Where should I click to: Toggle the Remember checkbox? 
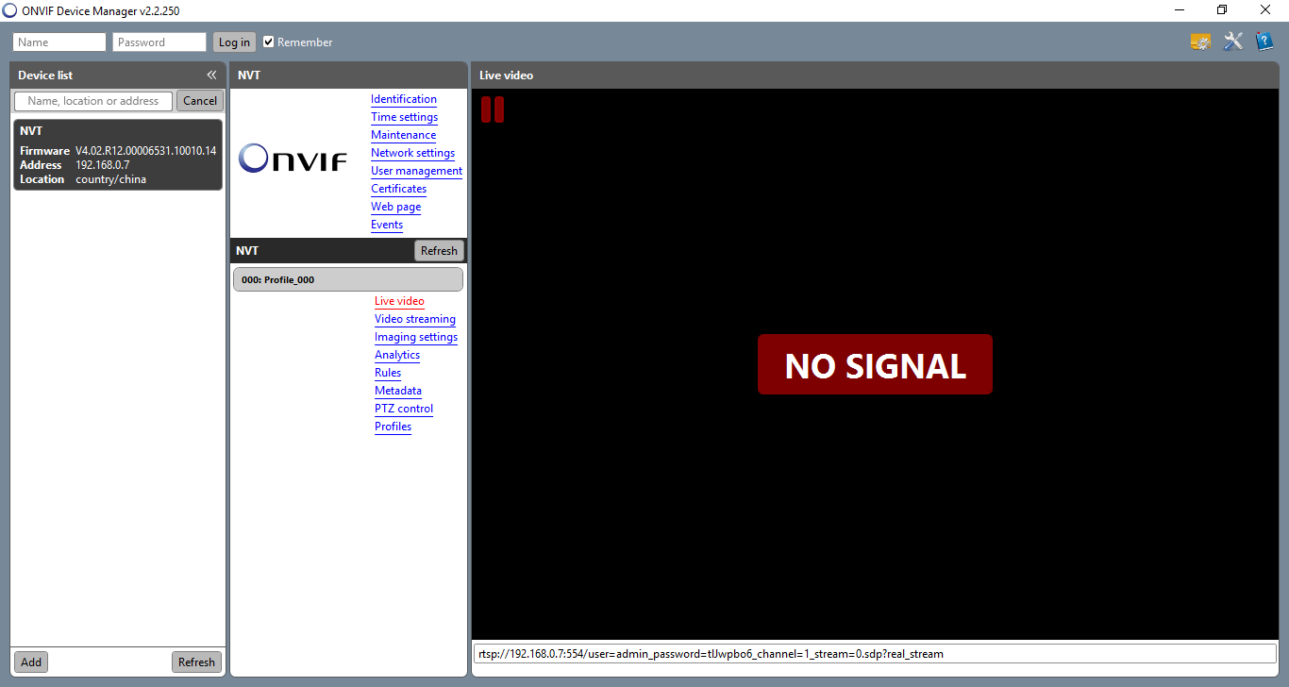pos(269,42)
